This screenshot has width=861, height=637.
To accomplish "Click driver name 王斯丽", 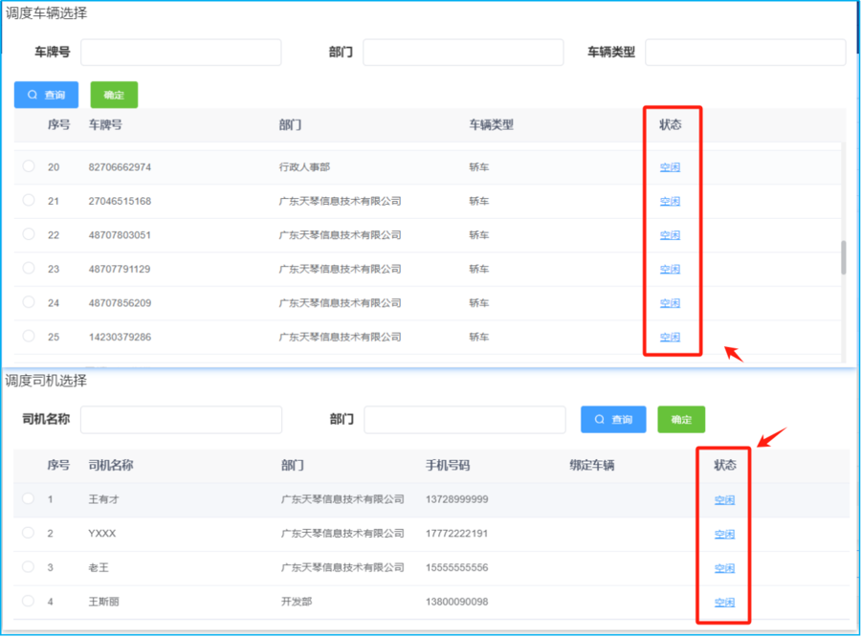I will pos(103,602).
